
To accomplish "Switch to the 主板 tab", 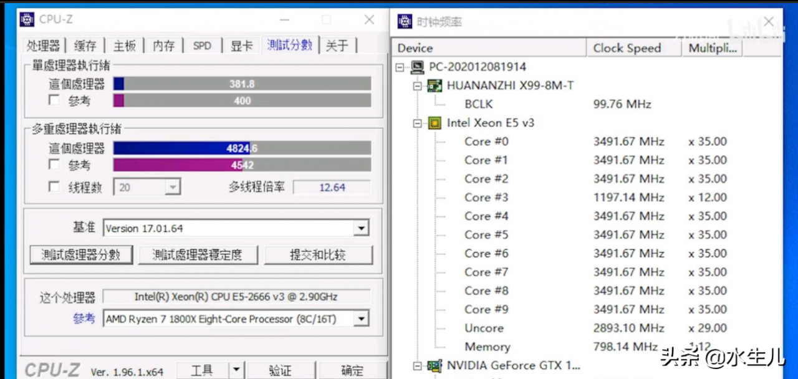I will [125, 46].
